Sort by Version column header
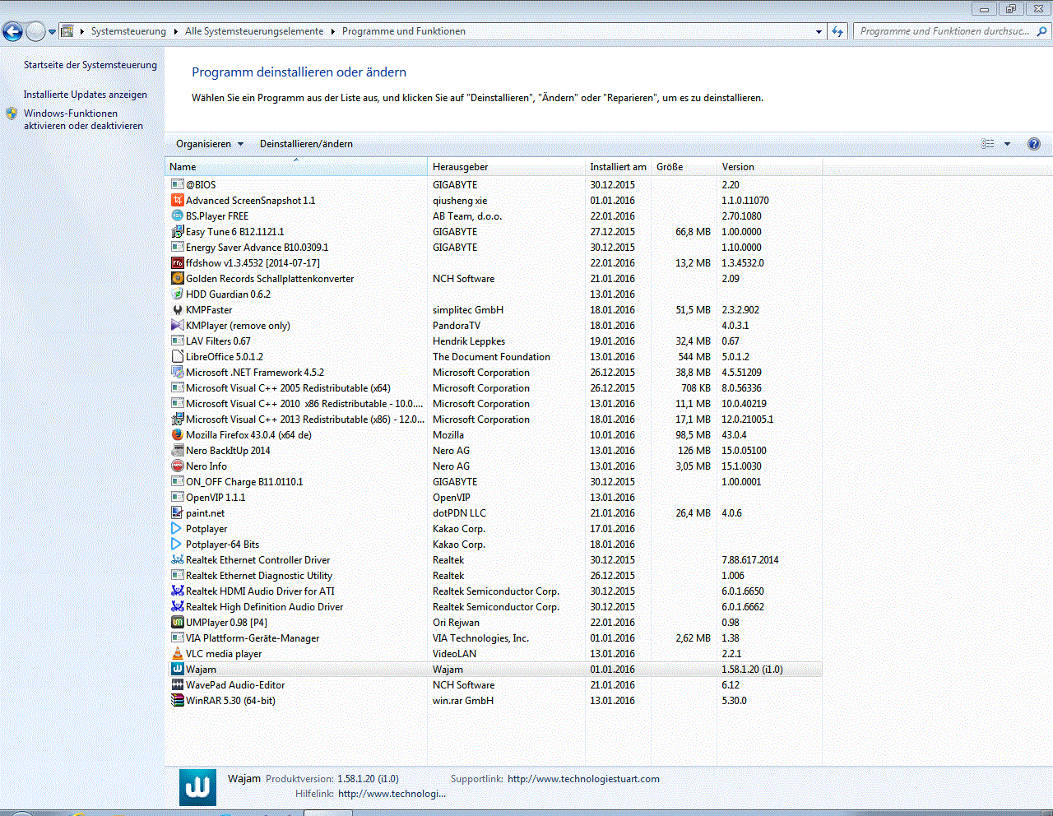The width and height of the screenshot is (1053, 816). tap(769, 167)
